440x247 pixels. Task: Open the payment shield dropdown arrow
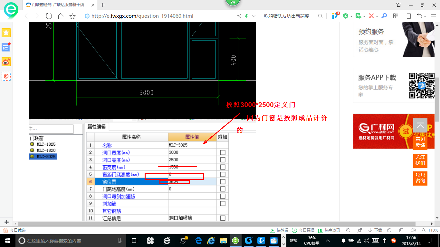coord(351,16)
